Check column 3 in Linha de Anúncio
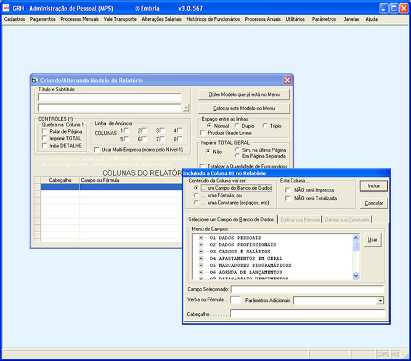Screen dimensions: 411x361 click(x=162, y=130)
